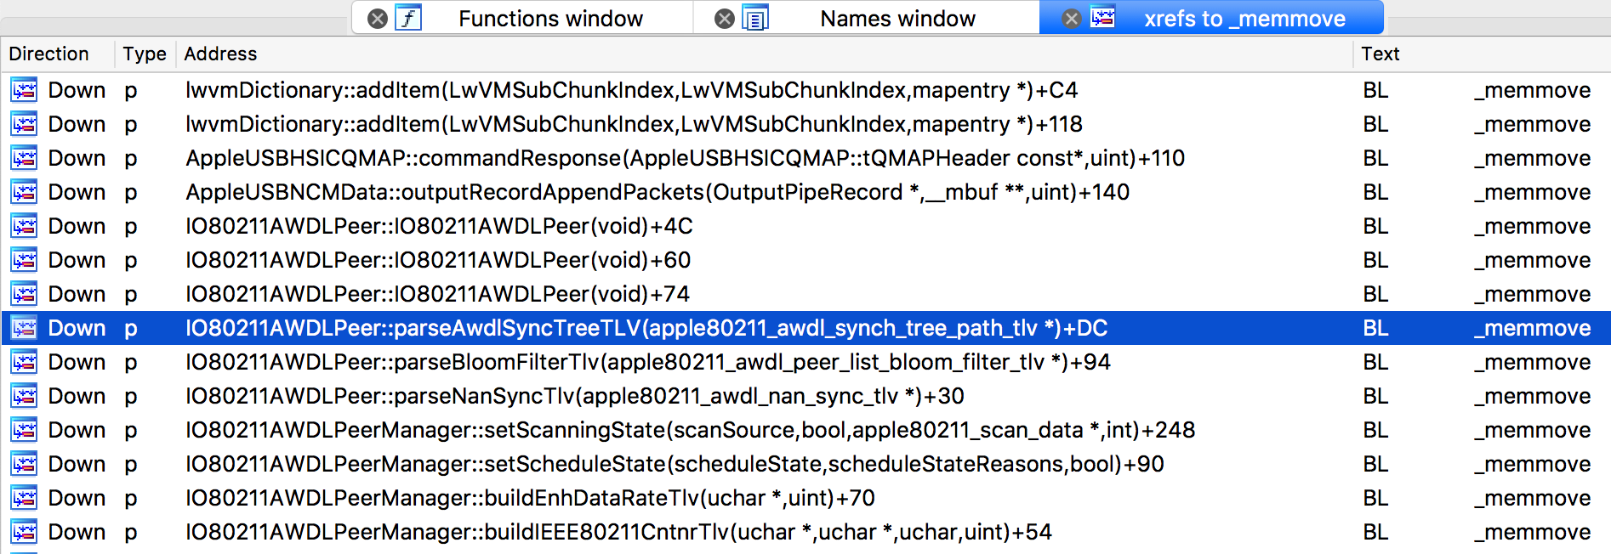The height and width of the screenshot is (554, 1611).
Task: Sort by the Text column header
Action: [x=1380, y=54]
